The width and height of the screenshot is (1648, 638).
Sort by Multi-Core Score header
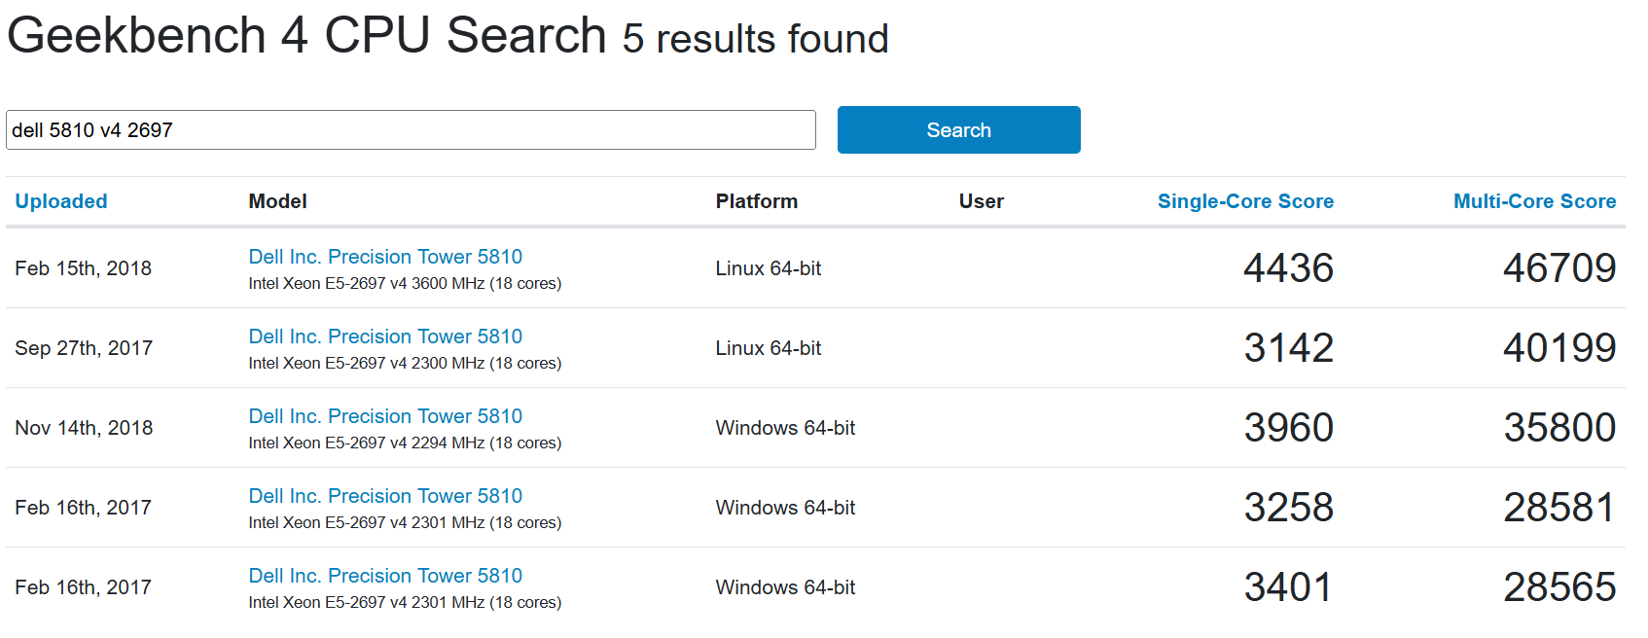(1534, 201)
